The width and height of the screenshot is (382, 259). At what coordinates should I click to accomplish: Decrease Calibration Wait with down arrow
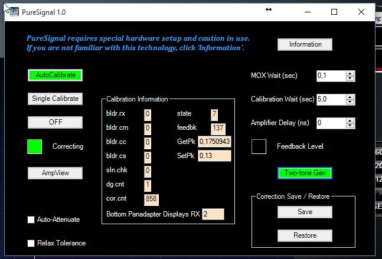pyautogui.click(x=350, y=102)
